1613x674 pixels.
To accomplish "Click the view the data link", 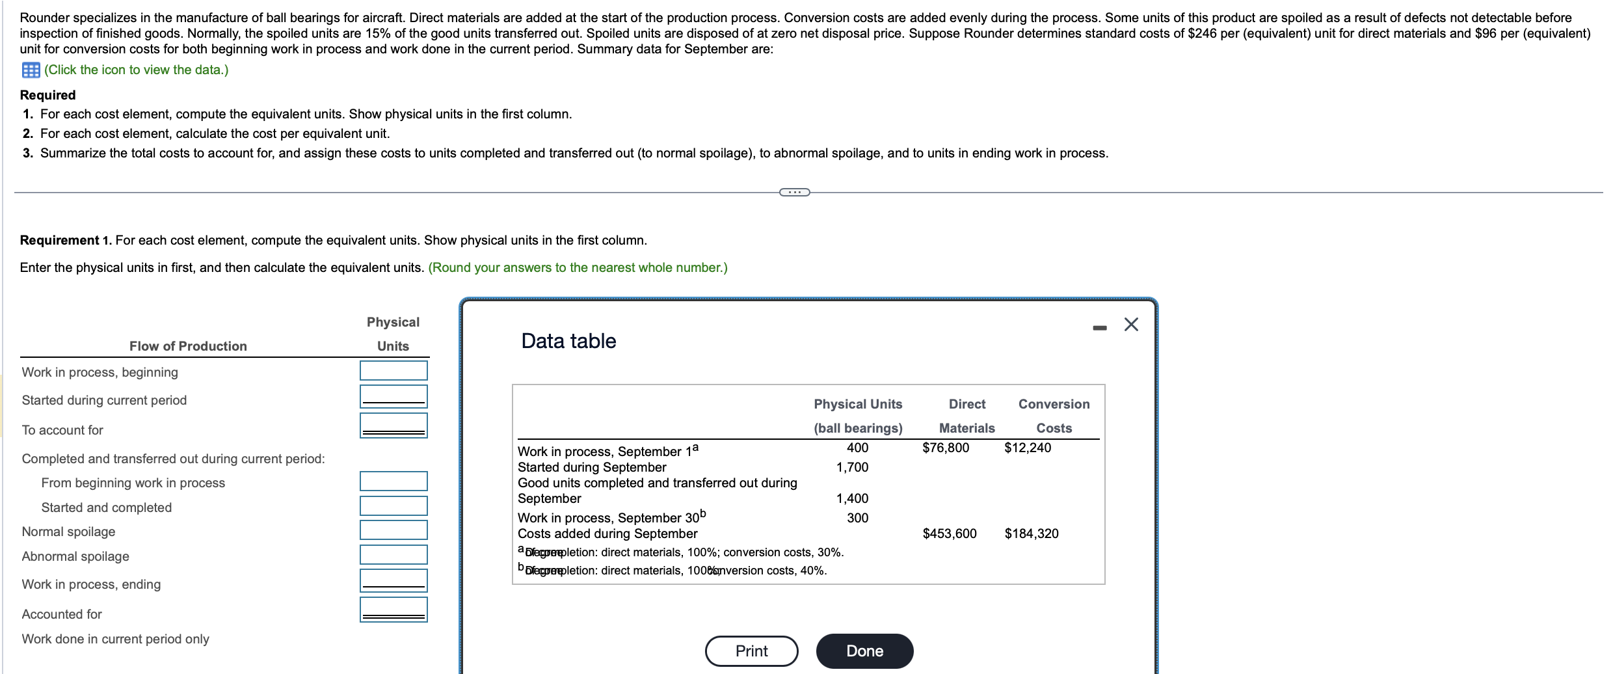I will (135, 70).
